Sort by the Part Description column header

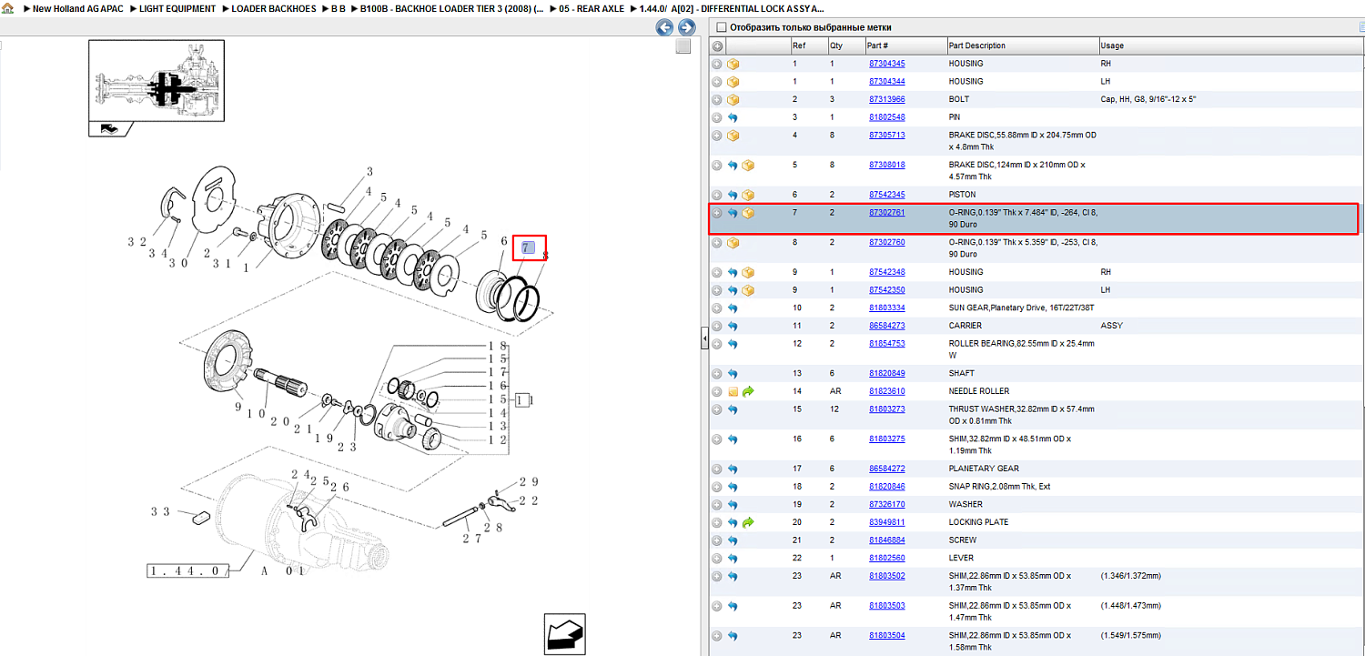click(1022, 45)
